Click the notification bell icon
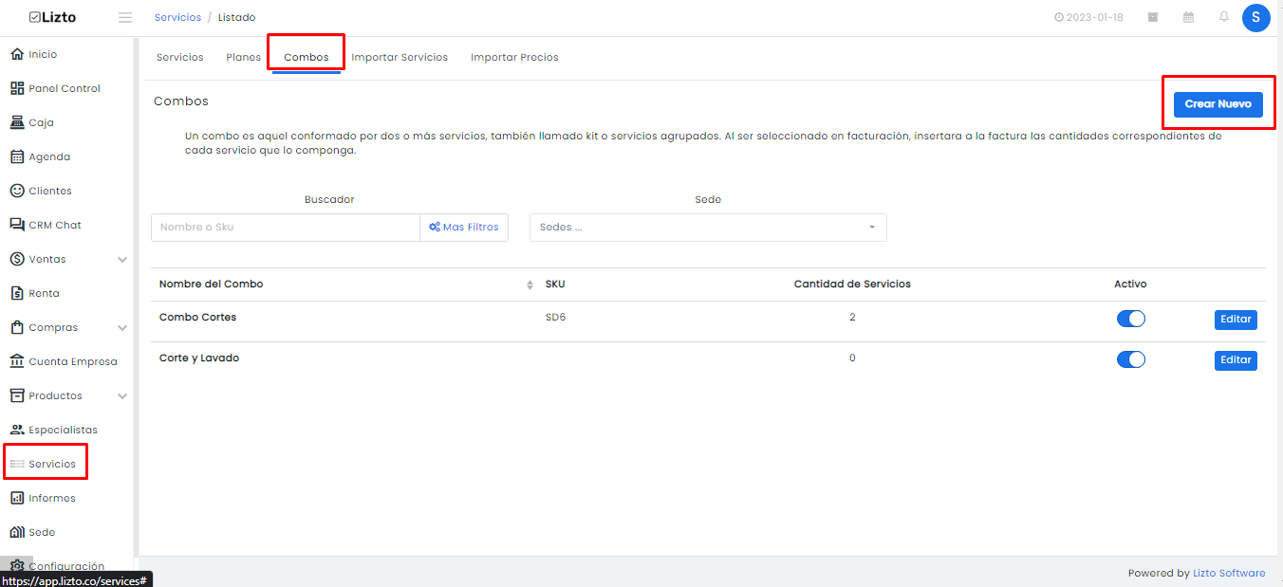1283x587 pixels. [1224, 17]
